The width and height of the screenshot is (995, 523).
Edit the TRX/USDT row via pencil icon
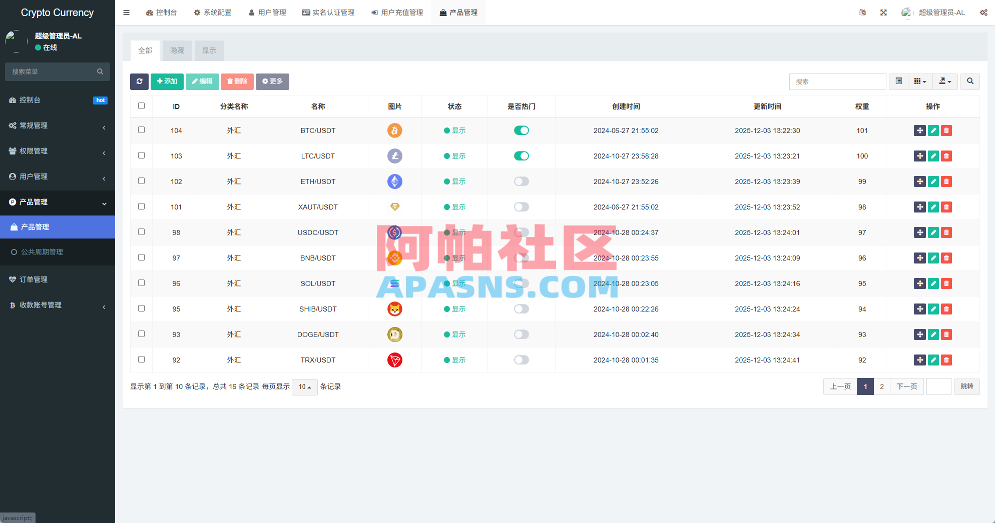click(x=933, y=360)
